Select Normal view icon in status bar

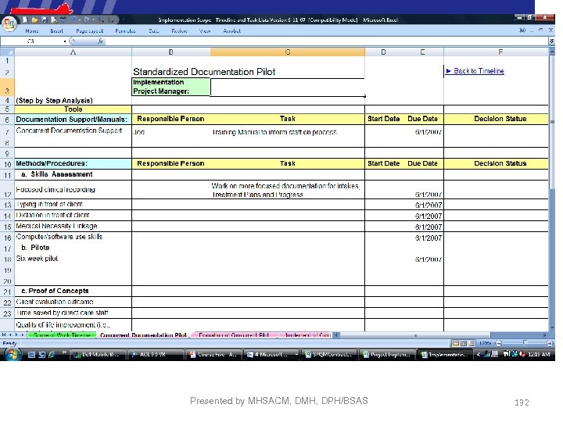[x=456, y=343]
